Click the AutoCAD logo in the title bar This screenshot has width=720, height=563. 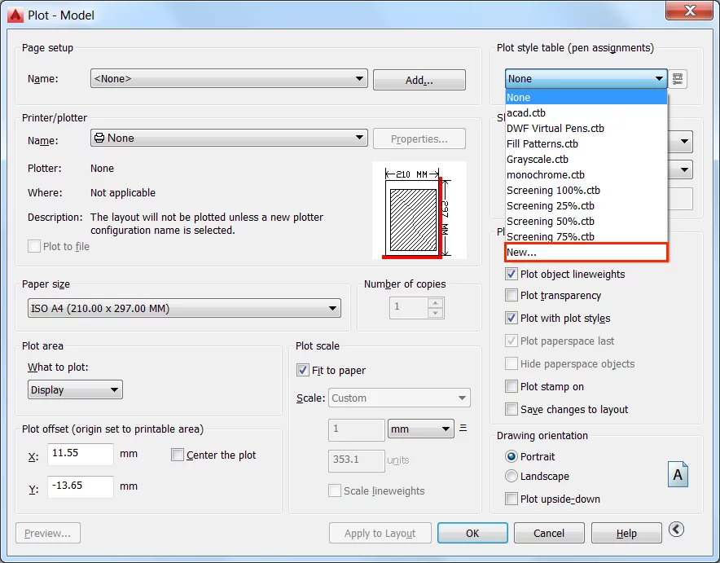click(15, 15)
